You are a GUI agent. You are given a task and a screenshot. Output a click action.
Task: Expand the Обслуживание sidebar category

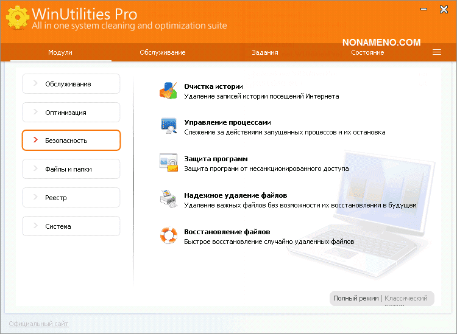click(x=71, y=84)
